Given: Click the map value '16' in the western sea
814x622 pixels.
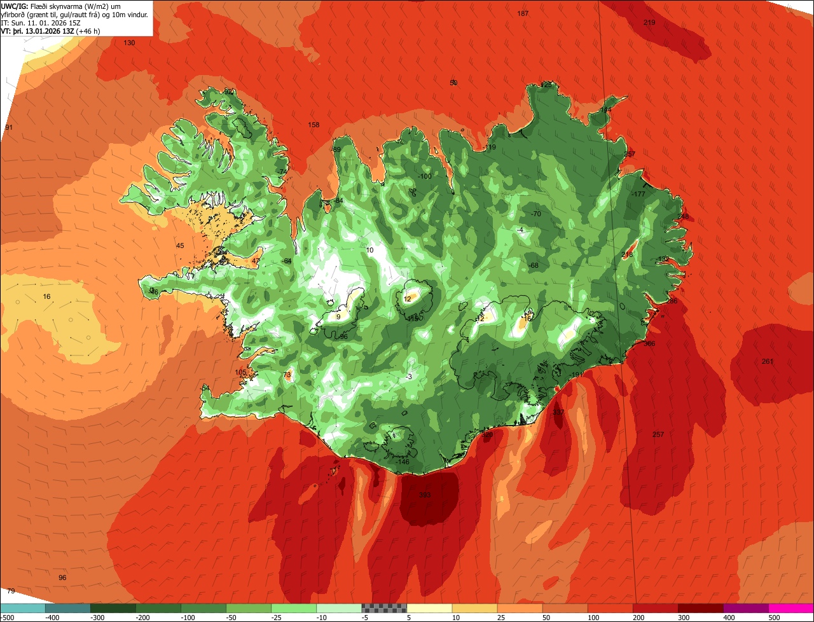Looking at the screenshot, I should click(x=46, y=297).
